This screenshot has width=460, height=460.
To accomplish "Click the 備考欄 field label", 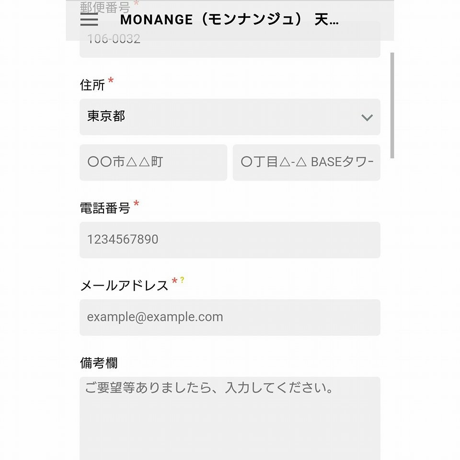I will click(x=99, y=363).
